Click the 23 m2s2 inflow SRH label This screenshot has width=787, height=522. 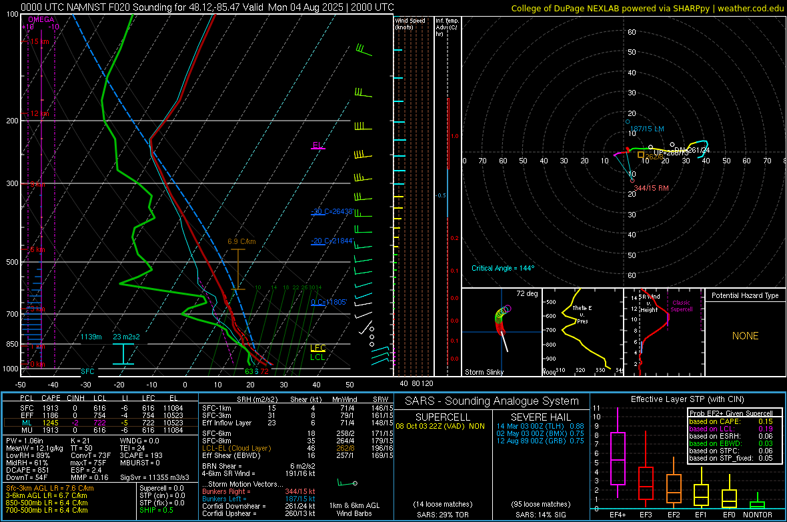point(127,337)
